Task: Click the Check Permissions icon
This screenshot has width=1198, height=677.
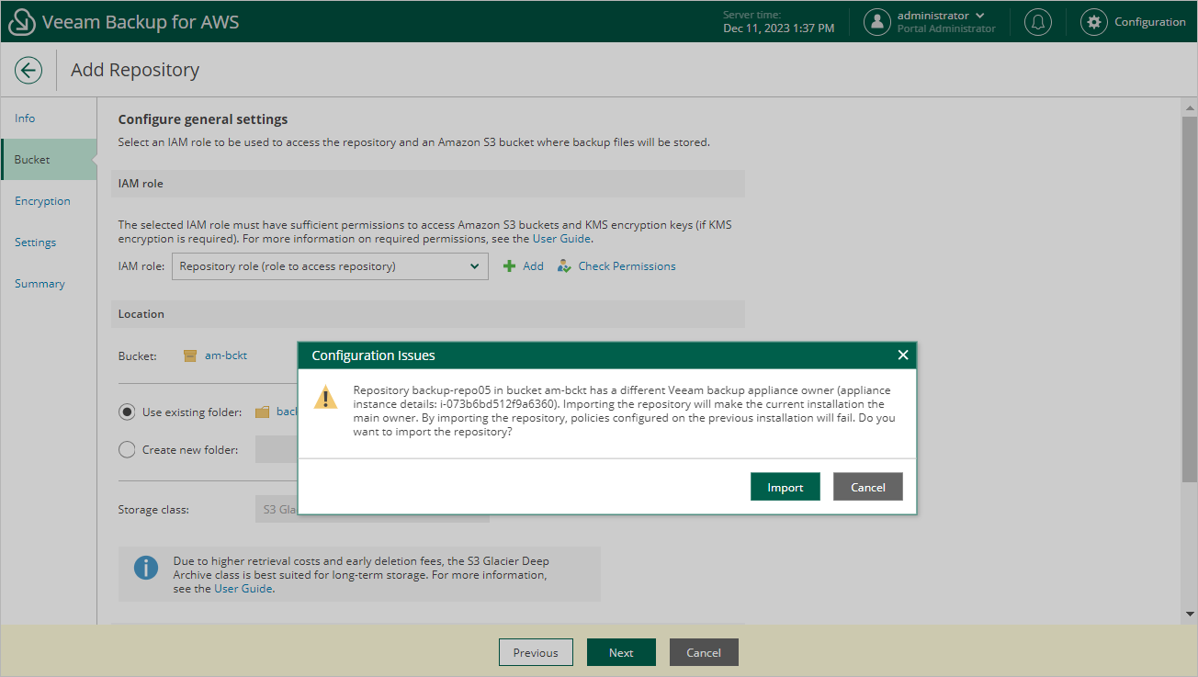Action: (564, 266)
